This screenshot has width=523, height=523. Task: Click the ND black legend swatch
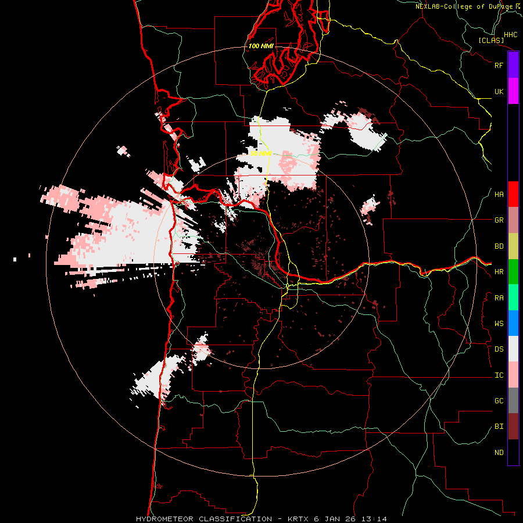[513, 452]
